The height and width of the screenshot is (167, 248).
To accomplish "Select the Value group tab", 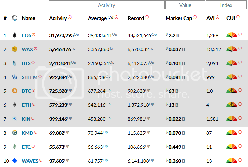I will coord(185,5).
